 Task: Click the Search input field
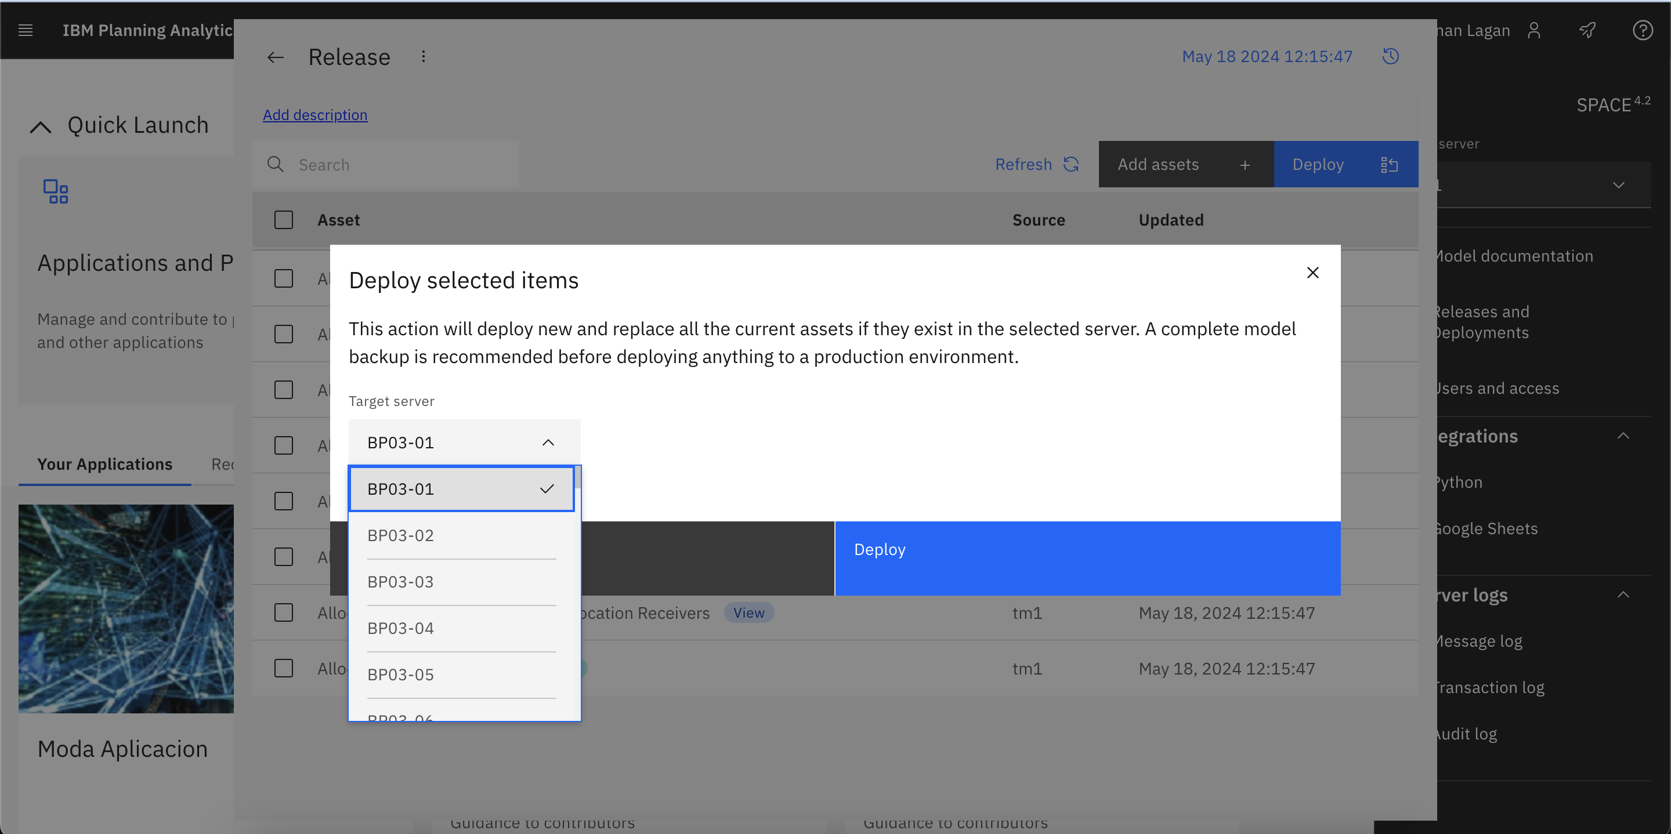pyautogui.click(x=388, y=164)
